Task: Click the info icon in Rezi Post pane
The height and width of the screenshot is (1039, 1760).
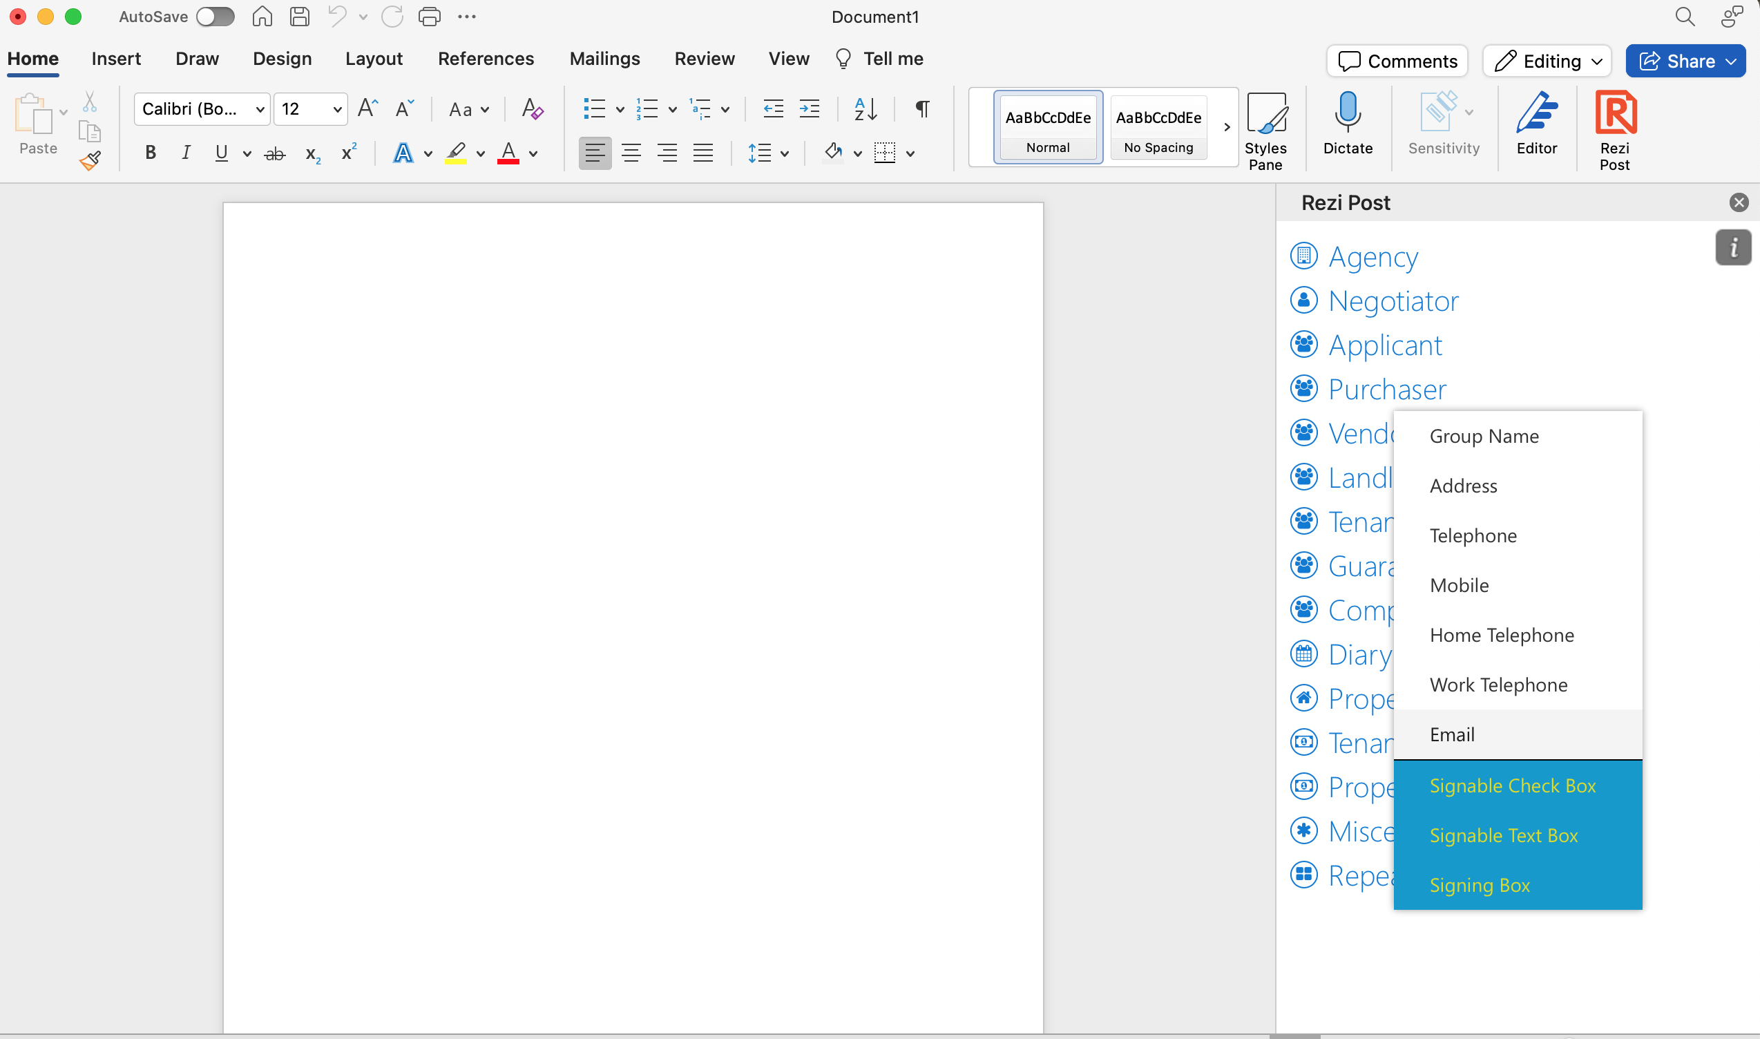Action: [1733, 247]
